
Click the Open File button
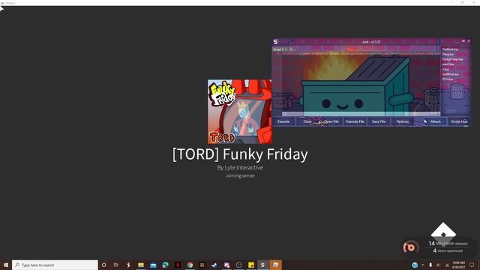point(331,121)
